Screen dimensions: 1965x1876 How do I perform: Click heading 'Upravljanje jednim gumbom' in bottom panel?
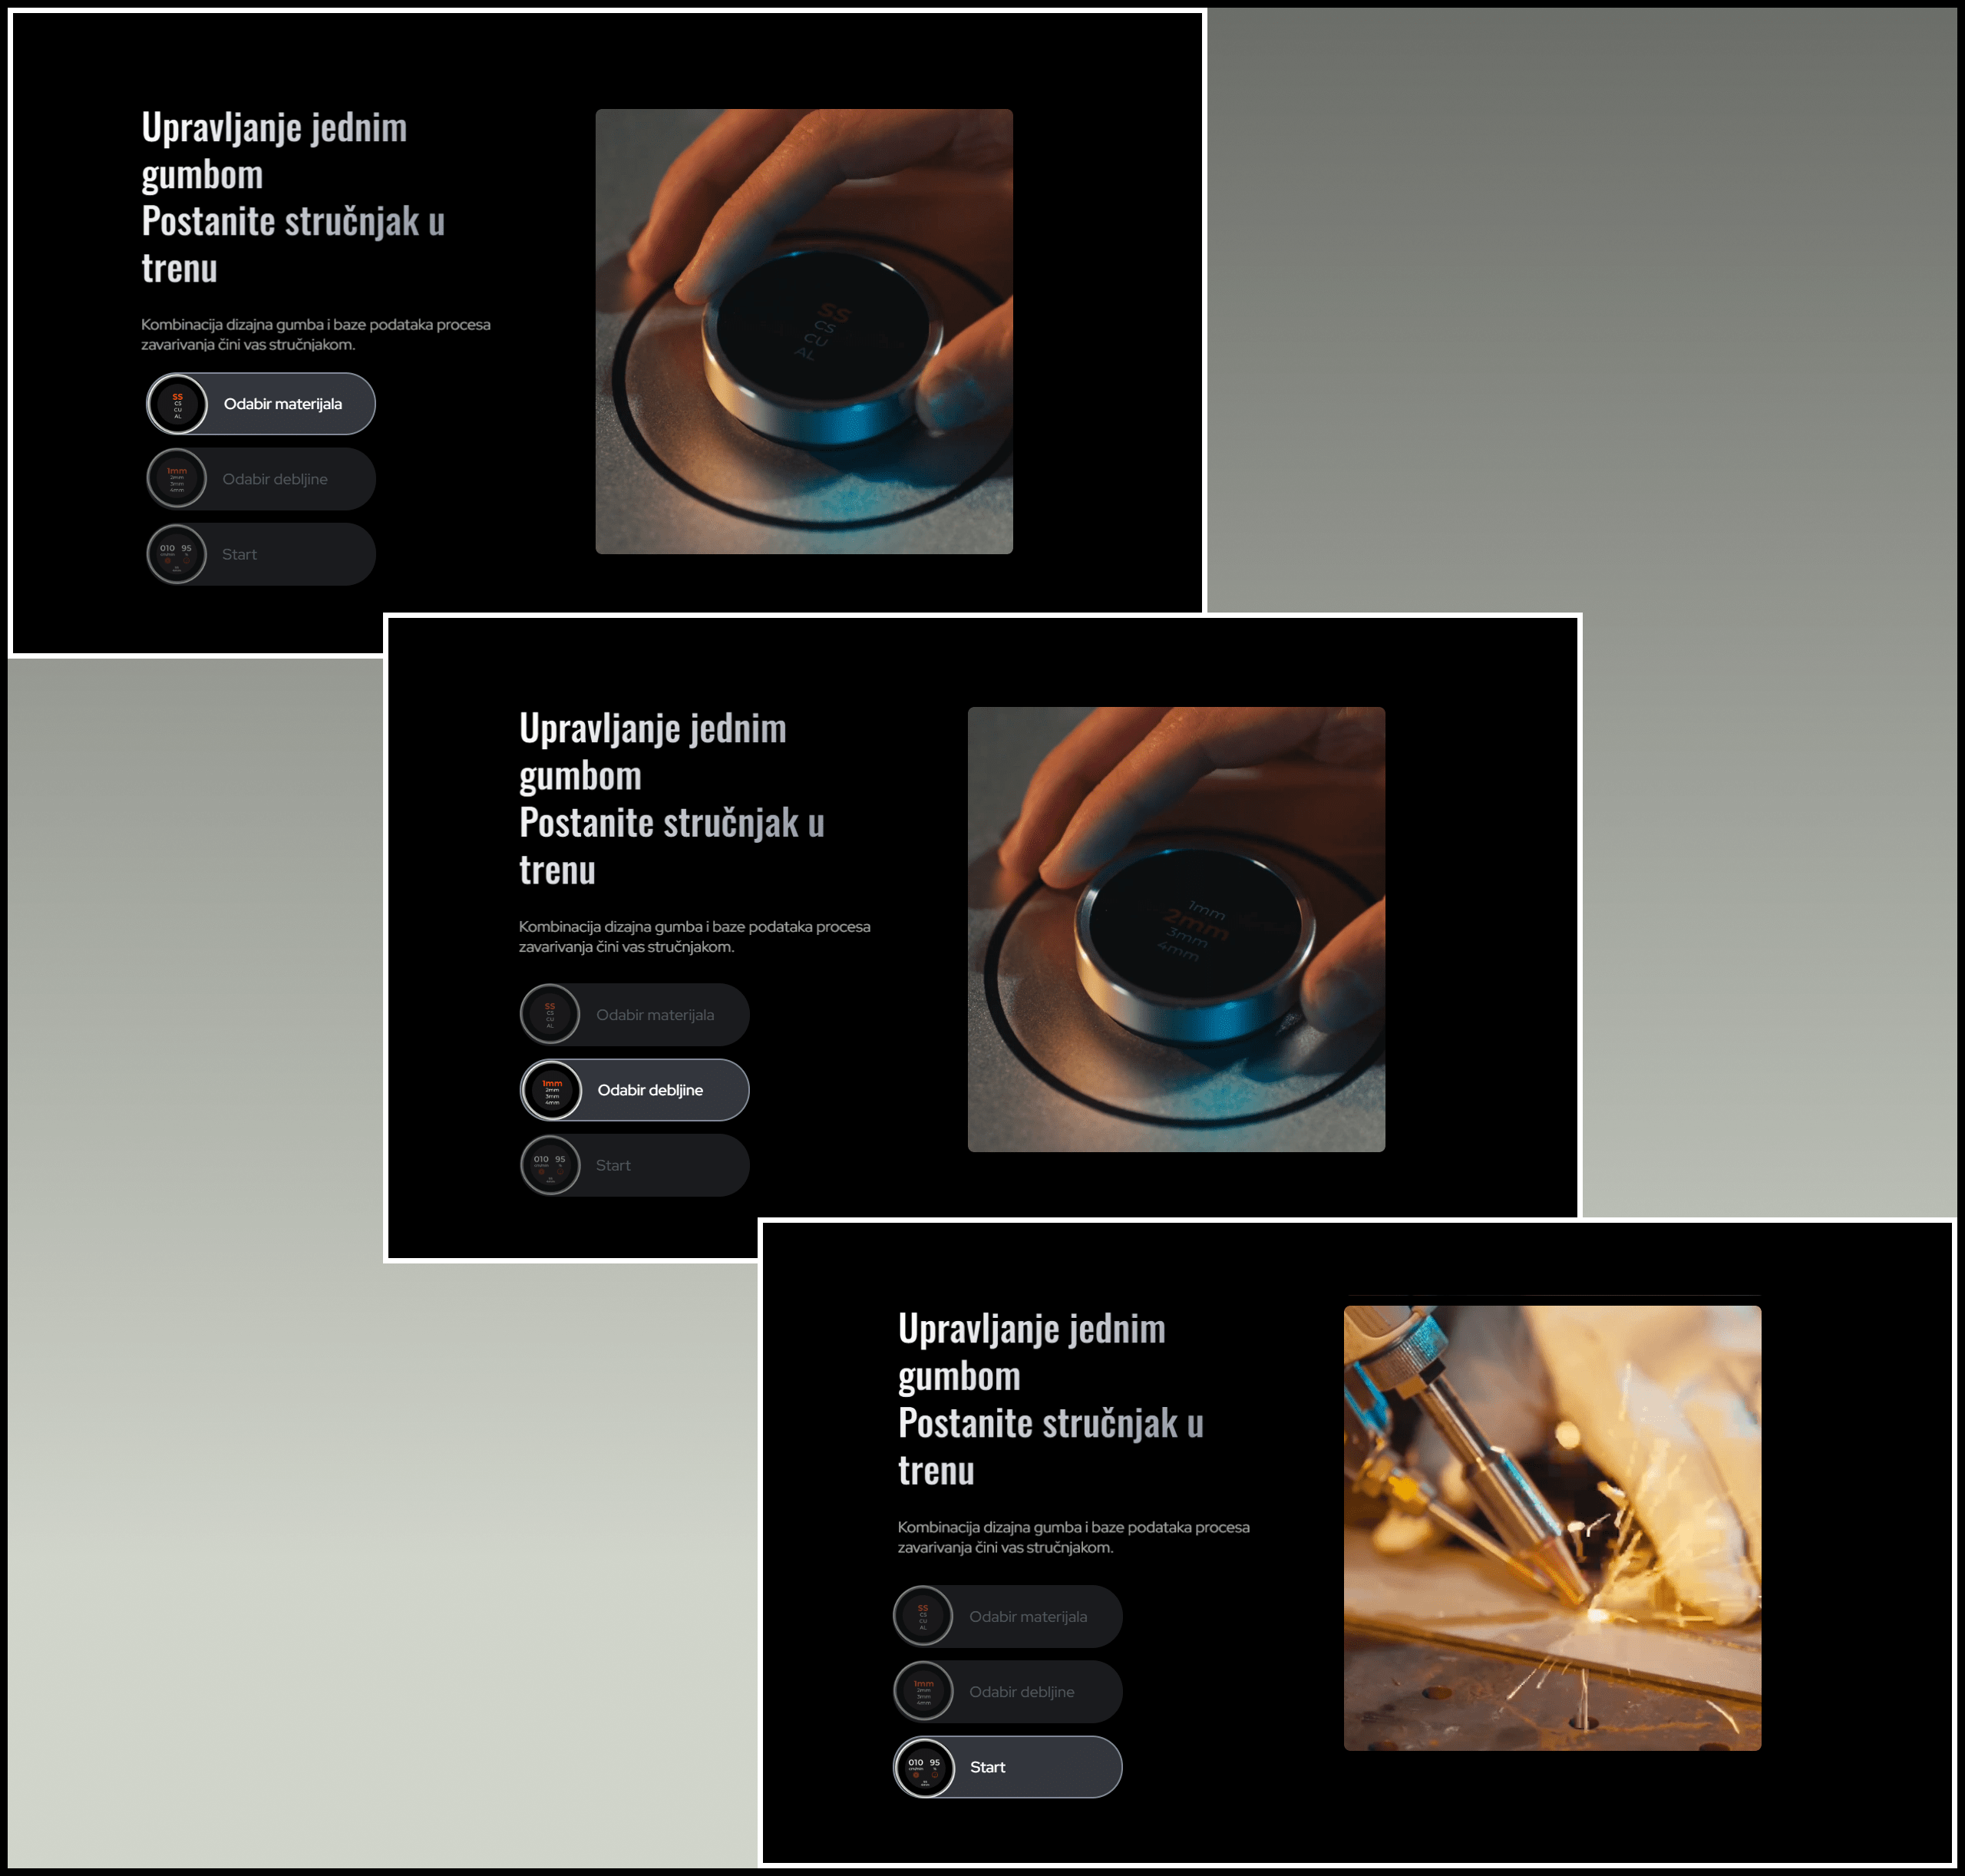click(1032, 1352)
